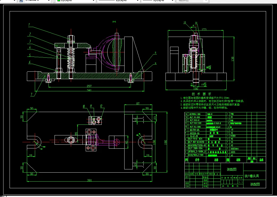
Task: Open the color ByLayer dropdown with green swatch
Action: (x=76, y=1)
